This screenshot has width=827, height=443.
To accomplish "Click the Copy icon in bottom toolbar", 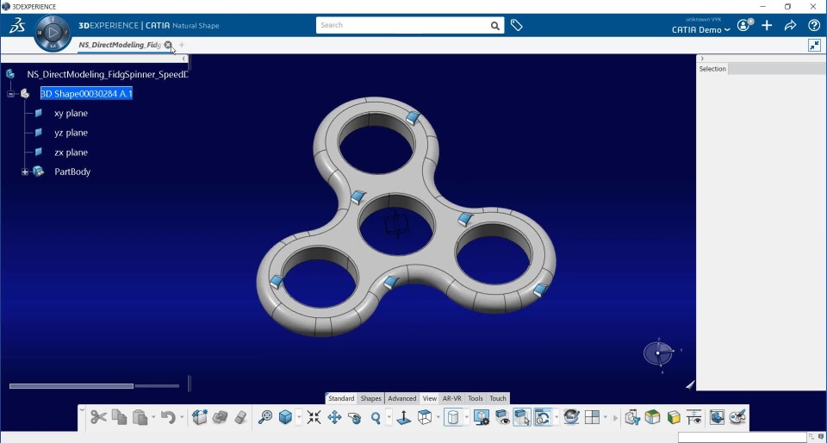I will [119, 418].
